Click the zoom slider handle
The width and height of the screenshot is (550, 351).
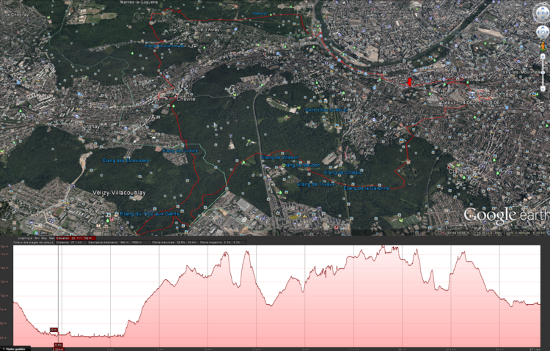click(543, 73)
